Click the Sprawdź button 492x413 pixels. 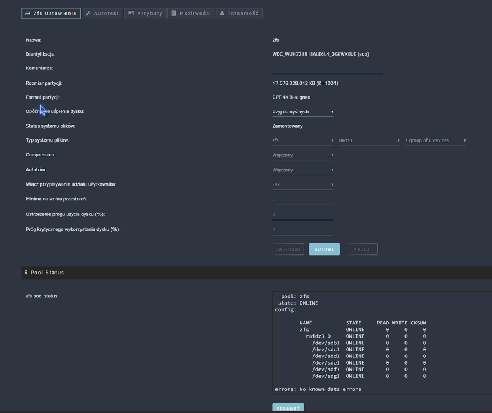click(x=288, y=408)
